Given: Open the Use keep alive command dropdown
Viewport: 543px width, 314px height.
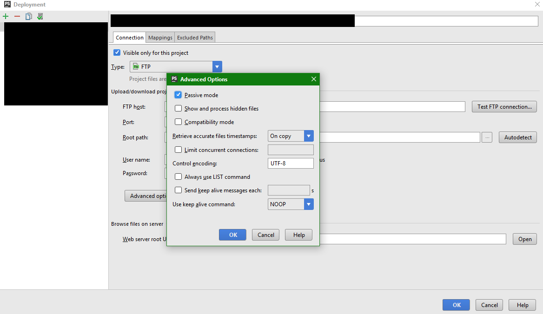Looking at the screenshot, I should click(309, 204).
